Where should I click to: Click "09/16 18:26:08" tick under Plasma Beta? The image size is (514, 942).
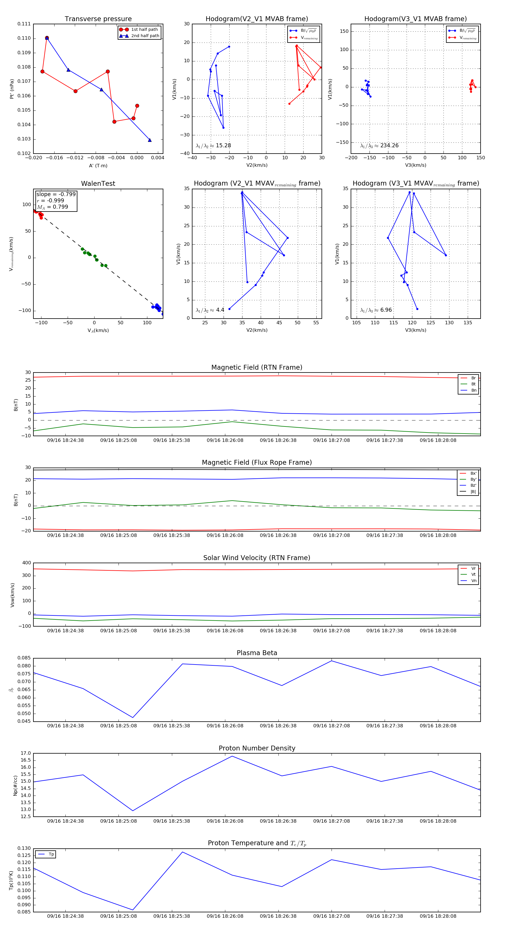coord(225,726)
